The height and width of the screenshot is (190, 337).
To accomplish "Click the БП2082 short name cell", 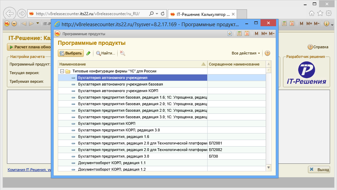I will coord(237,150).
